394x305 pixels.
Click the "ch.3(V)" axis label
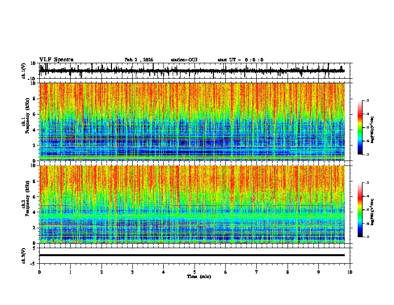tap(24, 256)
